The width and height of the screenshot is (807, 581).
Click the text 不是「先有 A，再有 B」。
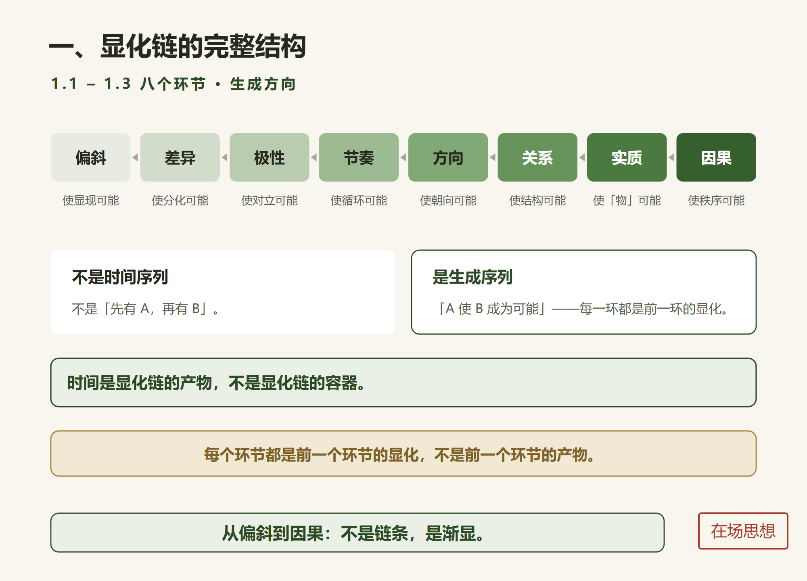pos(146,309)
